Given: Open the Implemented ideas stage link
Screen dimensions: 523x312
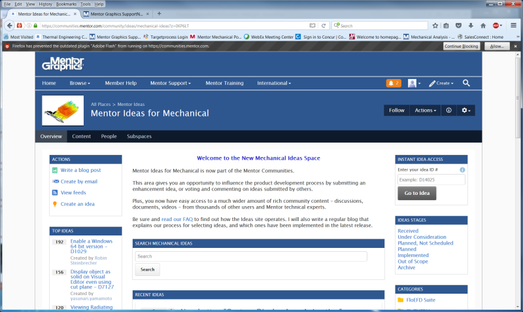Looking at the screenshot, I should pyautogui.click(x=413, y=255).
